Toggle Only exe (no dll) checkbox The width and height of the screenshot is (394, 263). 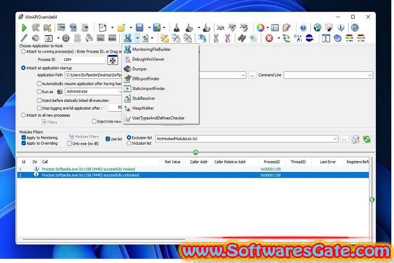(x=69, y=144)
